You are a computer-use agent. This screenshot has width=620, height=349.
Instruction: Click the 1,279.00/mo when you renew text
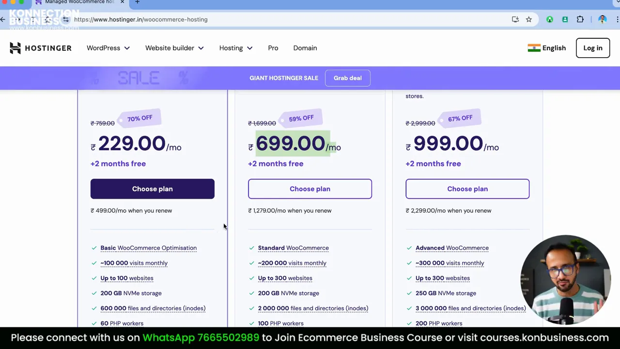[x=290, y=210]
